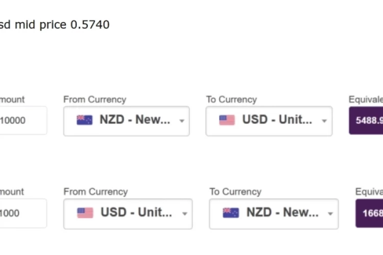Click the upper row's From Currency label
Viewport: 383px width, 255px height.
point(95,99)
